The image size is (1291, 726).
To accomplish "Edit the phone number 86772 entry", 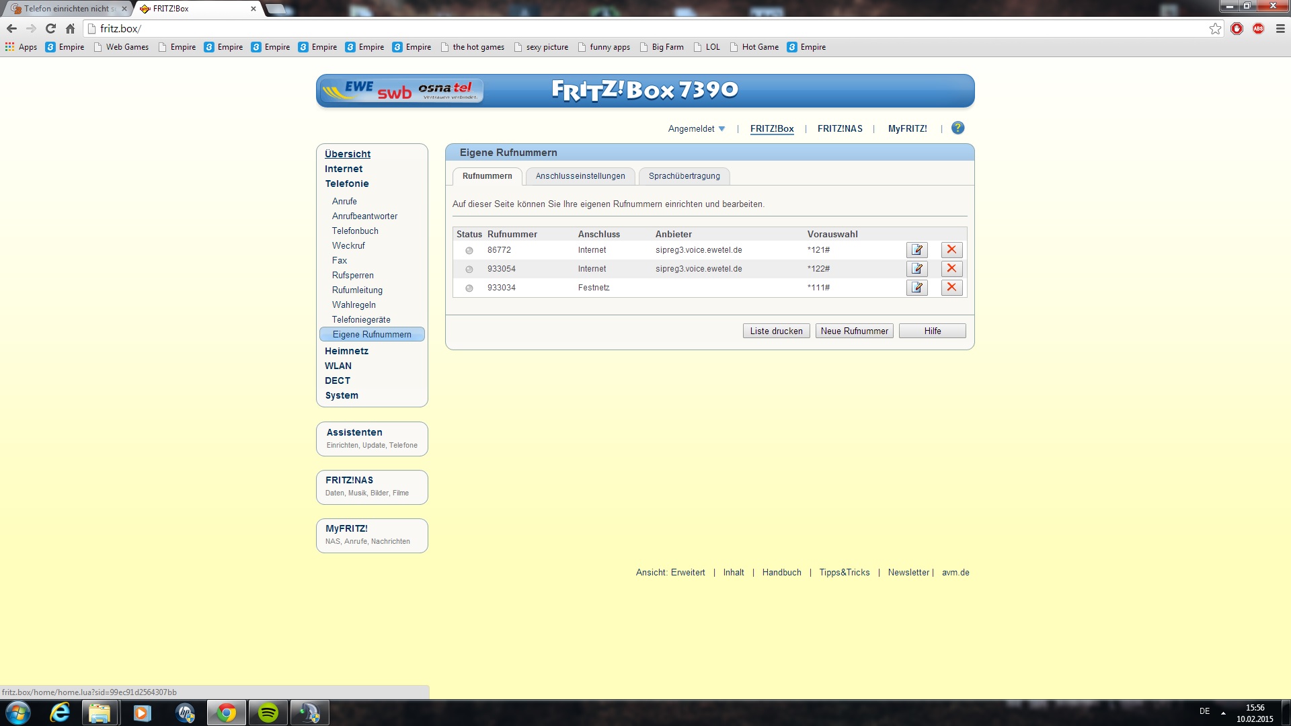I will pos(916,250).
